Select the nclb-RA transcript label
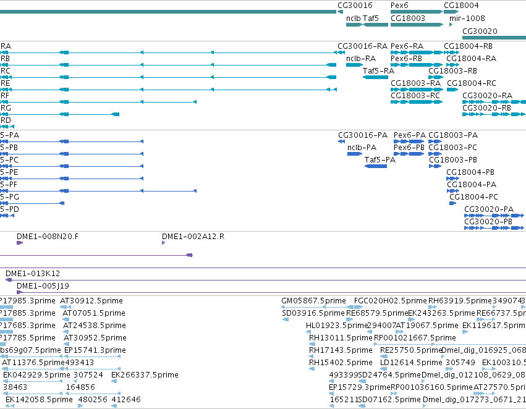This screenshot has height=409, width=526. [x=361, y=58]
